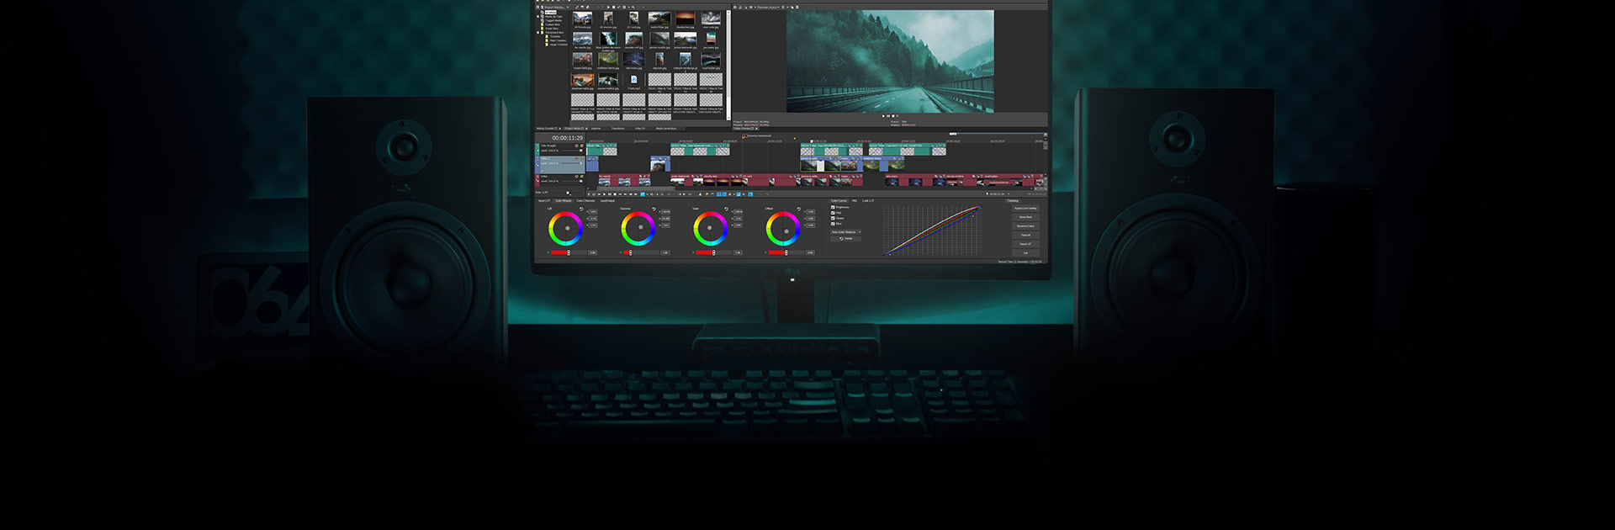Reset the Gamma color wheel
The image size is (1615, 530).
pos(654,209)
